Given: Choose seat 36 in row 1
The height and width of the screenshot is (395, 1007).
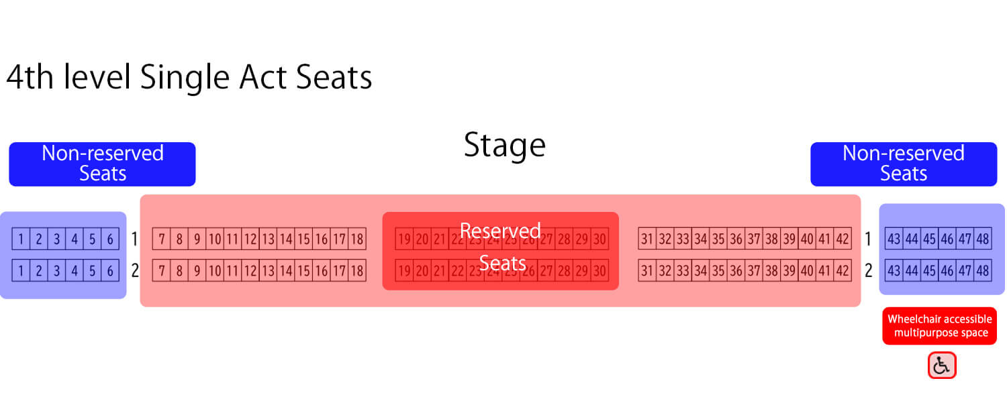Looking at the screenshot, I should 736,239.
